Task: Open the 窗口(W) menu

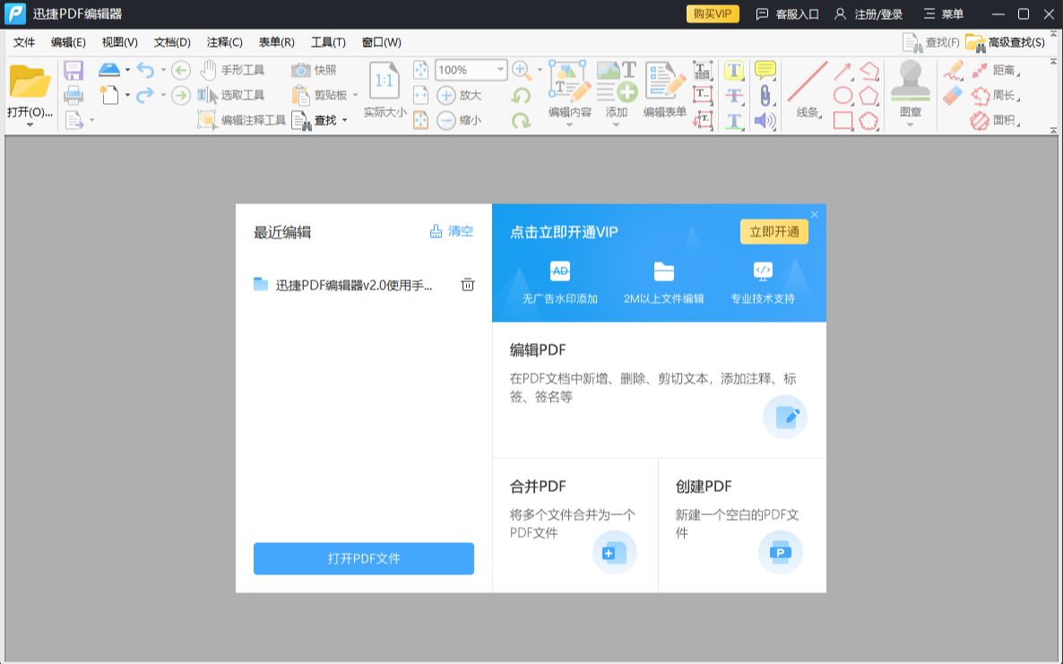Action: [381, 42]
